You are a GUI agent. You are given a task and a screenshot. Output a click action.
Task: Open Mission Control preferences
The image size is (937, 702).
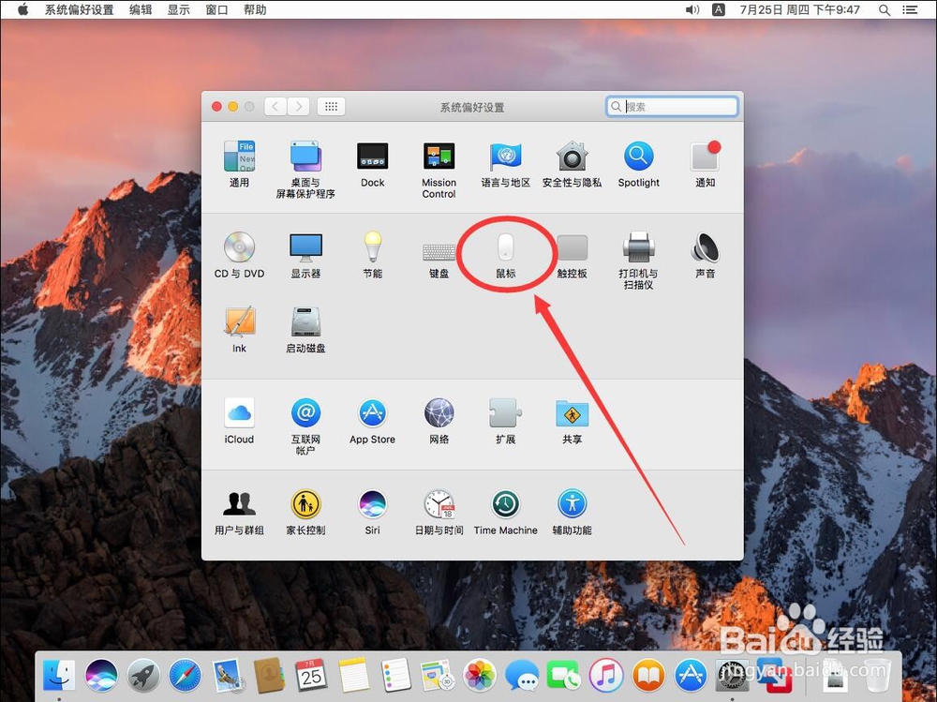439,170
